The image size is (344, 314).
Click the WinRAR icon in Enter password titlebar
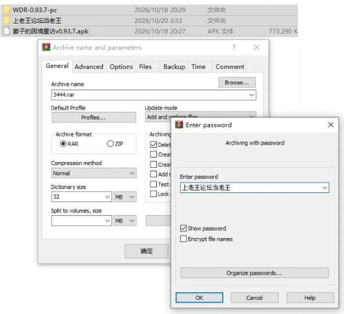[179, 125]
